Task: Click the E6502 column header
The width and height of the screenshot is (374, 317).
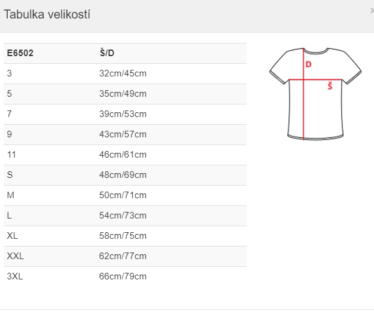Action: [x=20, y=53]
